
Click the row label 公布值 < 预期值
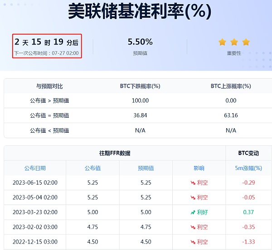click(x=49, y=130)
